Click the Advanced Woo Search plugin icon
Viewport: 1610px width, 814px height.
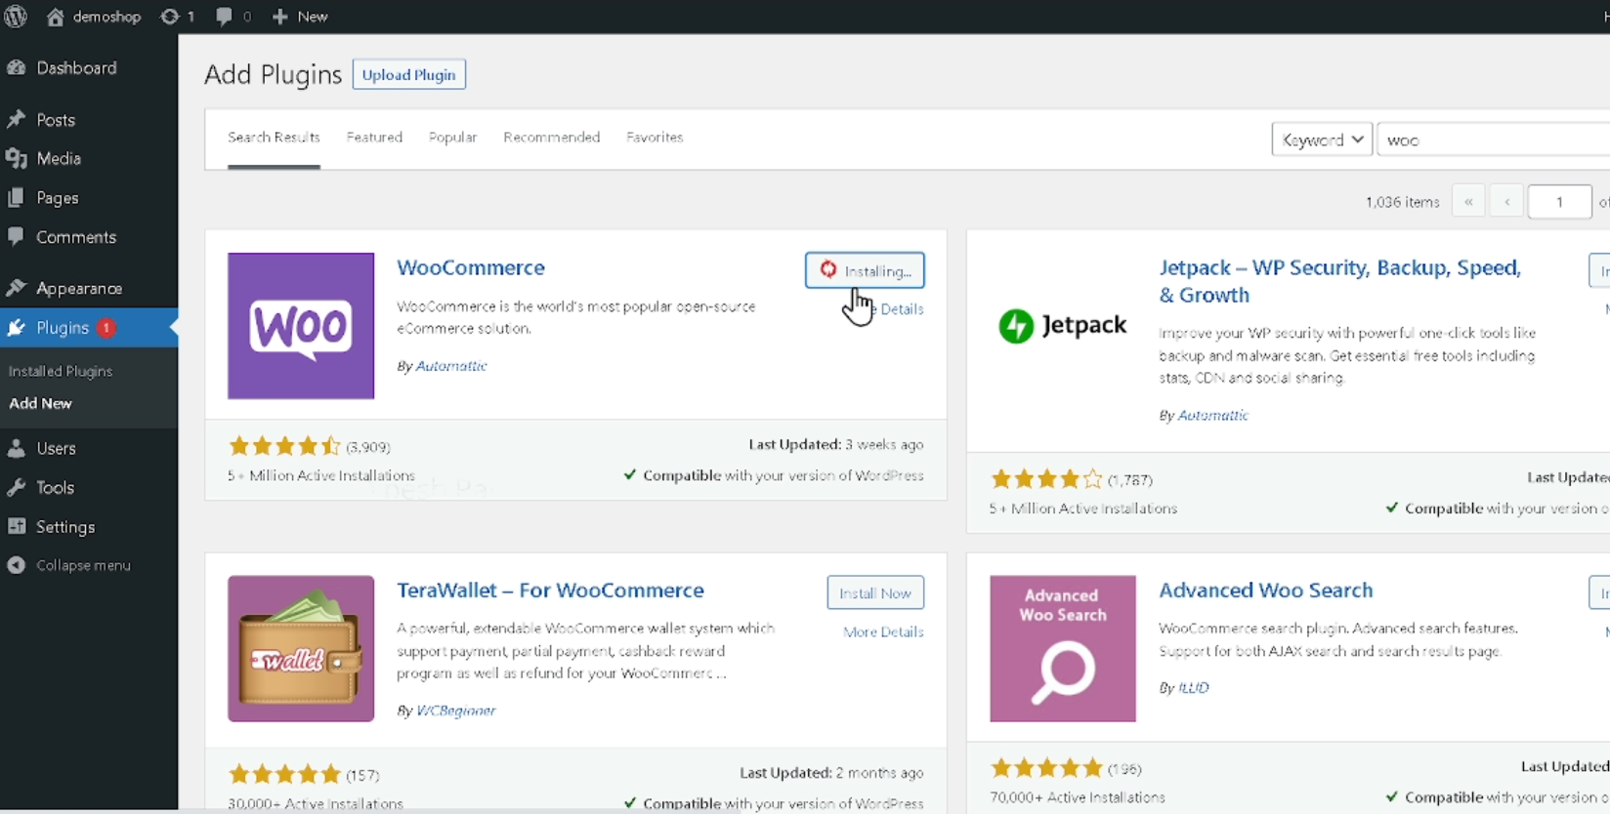pyautogui.click(x=1063, y=648)
